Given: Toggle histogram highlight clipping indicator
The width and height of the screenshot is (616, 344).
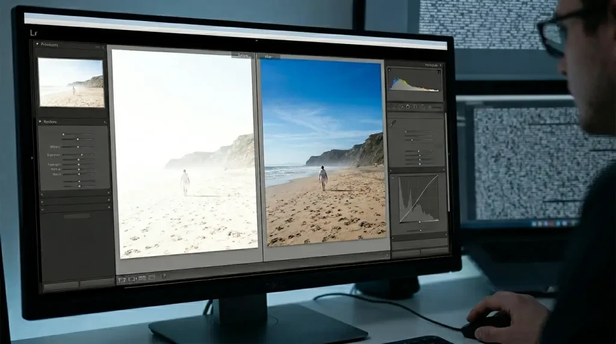Looking at the screenshot, I should click(439, 72).
